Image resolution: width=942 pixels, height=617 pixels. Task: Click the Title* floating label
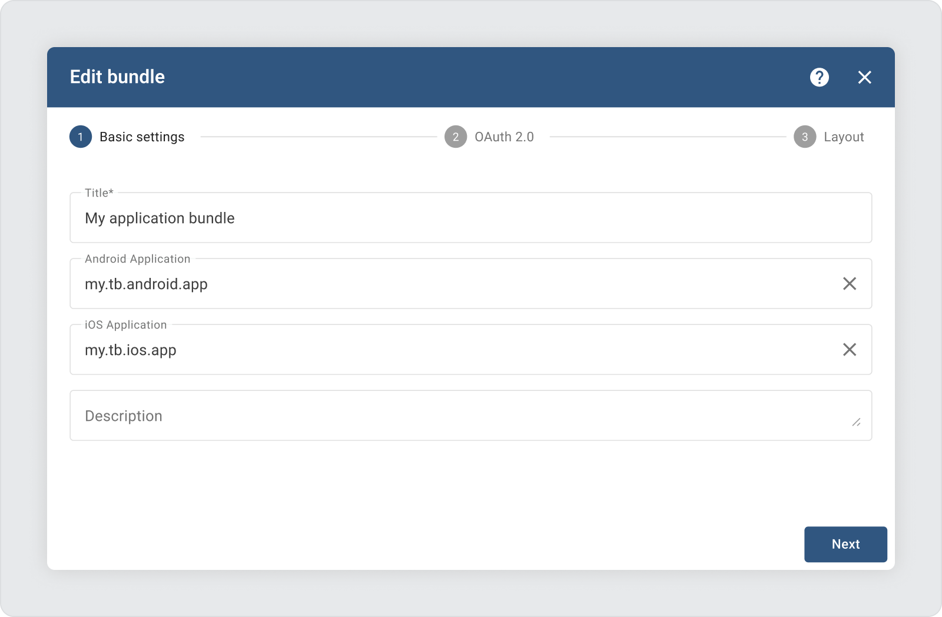tap(99, 193)
